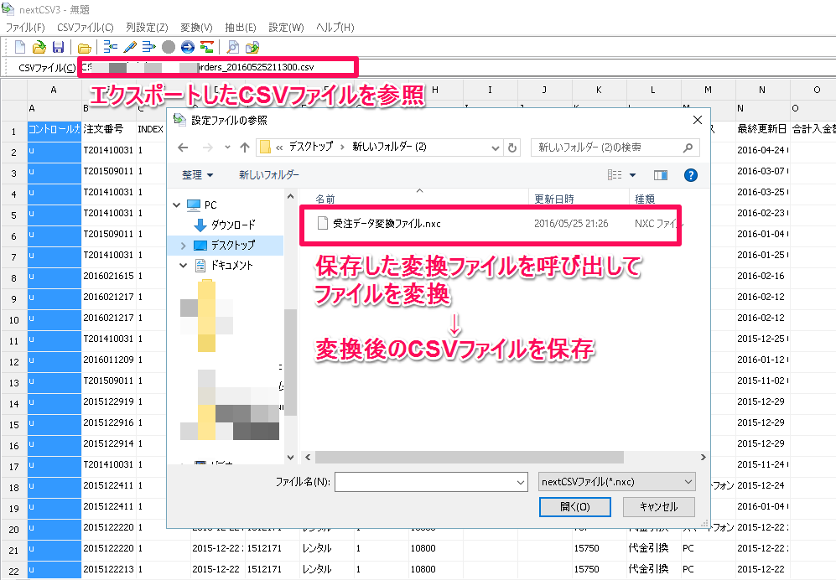Expand the デスクトップ tree node

pos(184,246)
